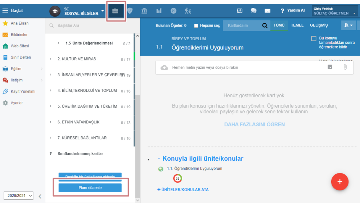Click the Hemen metin yazın text field
This screenshot has height=203, width=360.
(255, 67)
